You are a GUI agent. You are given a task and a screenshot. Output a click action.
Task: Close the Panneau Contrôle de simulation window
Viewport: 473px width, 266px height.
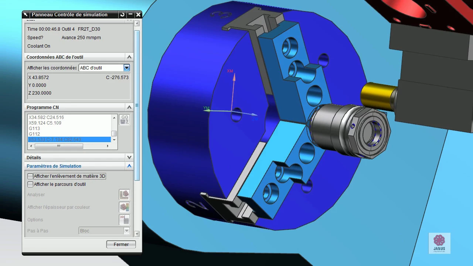(x=138, y=15)
